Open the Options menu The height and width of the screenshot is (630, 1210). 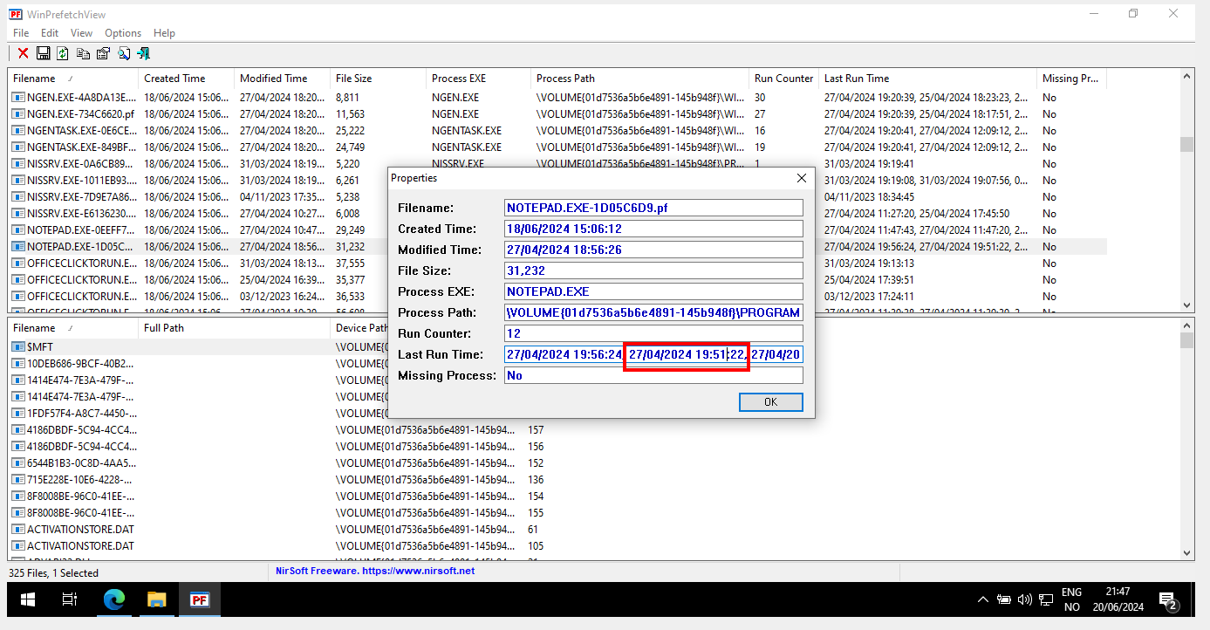click(123, 33)
